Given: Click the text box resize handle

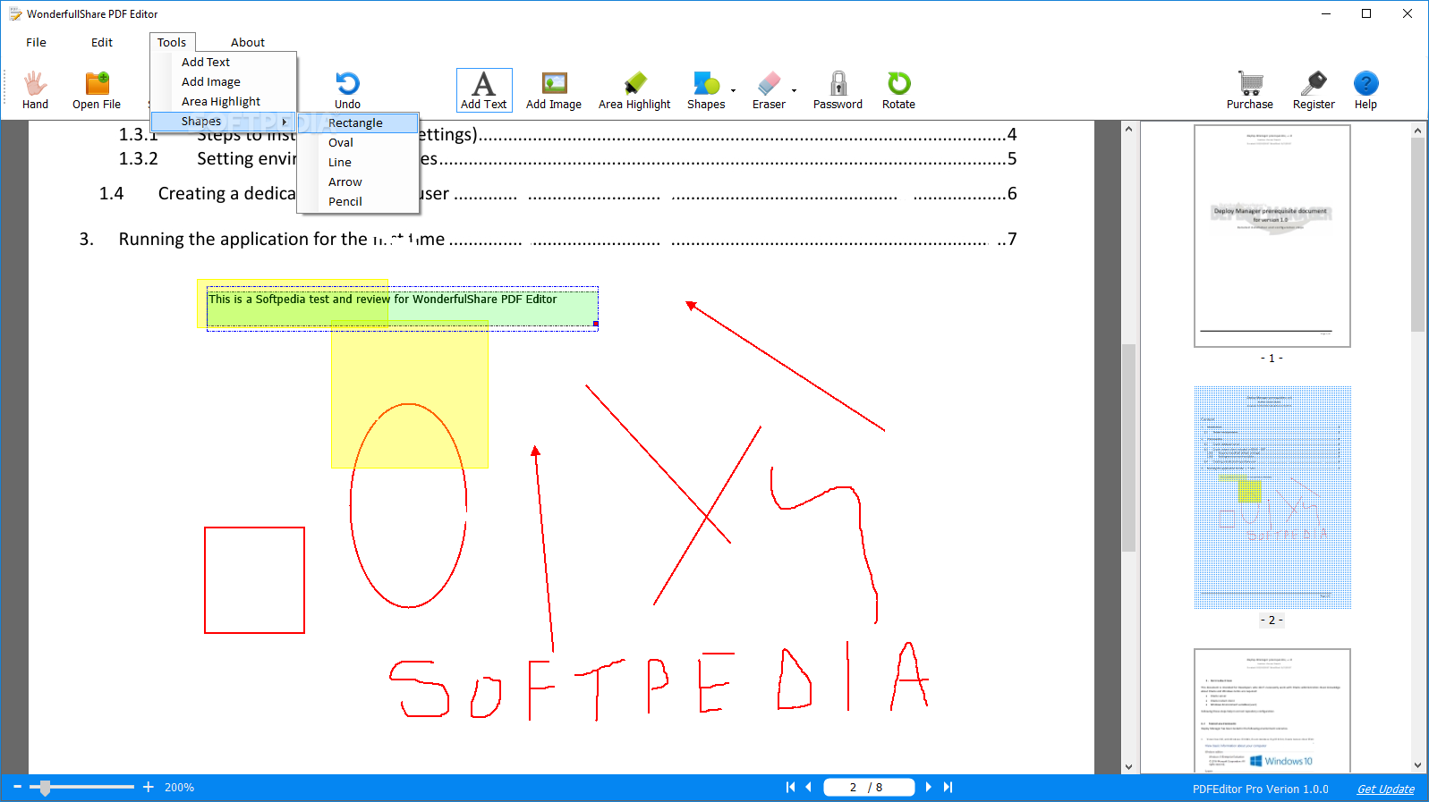Looking at the screenshot, I should click(x=596, y=324).
